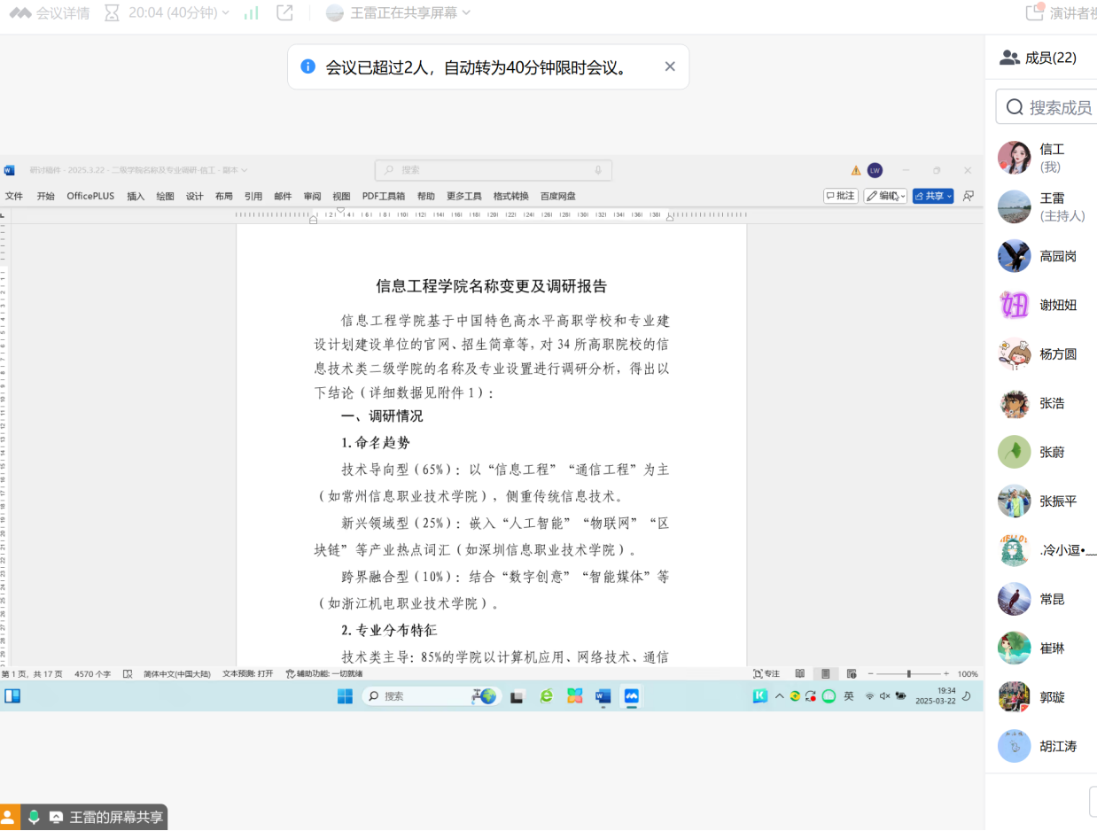Open the 插入 ribbon tab

(136, 197)
